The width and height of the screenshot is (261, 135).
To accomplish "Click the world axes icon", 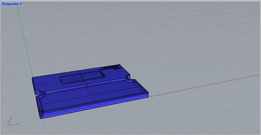I will coord(13,121).
